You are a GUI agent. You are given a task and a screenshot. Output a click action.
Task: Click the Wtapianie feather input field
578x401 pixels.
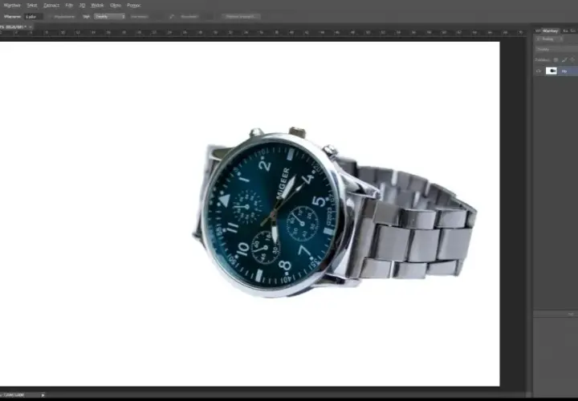point(34,17)
